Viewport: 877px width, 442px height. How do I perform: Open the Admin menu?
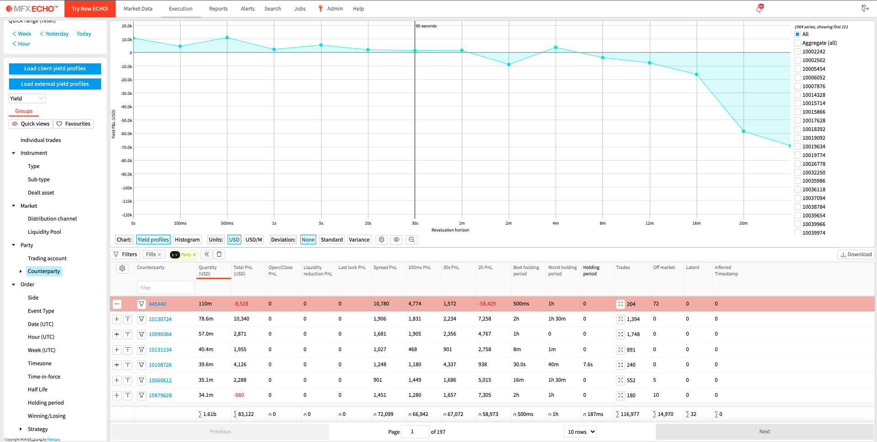(x=335, y=9)
